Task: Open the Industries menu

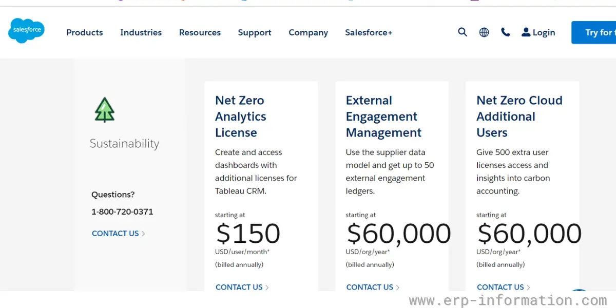Action: coord(141,32)
